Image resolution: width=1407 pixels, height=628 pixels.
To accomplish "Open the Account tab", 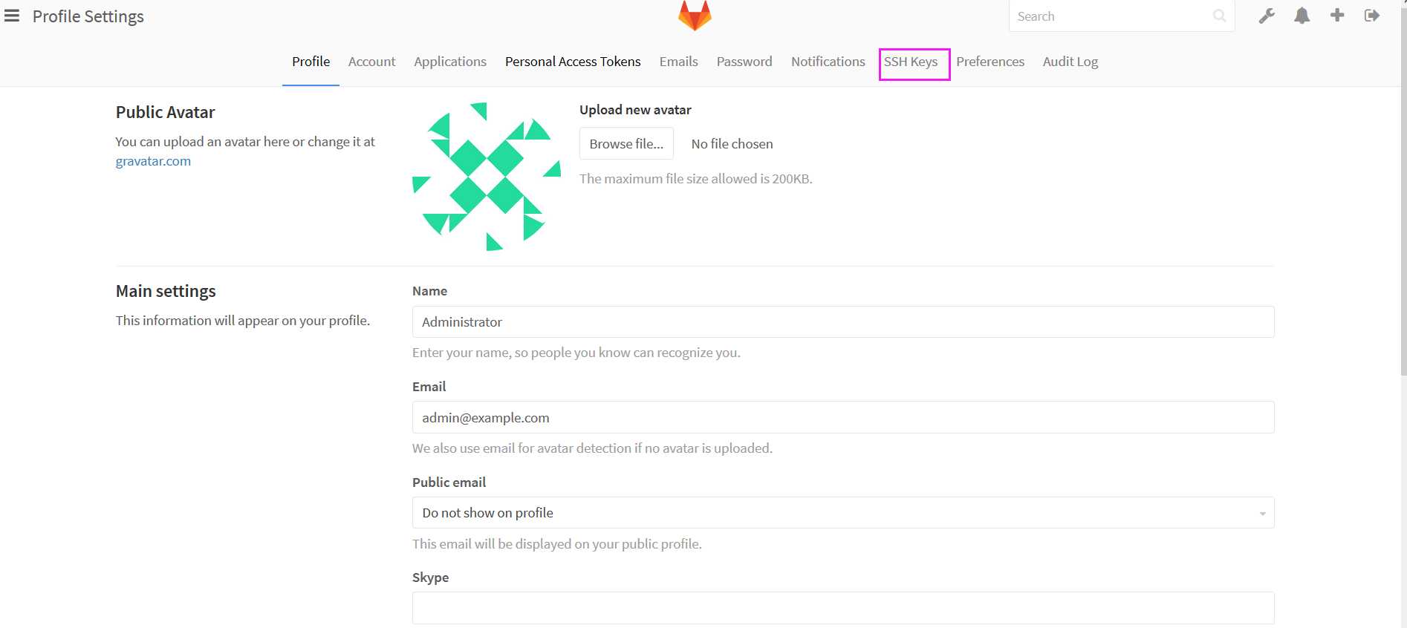I will (371, 62).
